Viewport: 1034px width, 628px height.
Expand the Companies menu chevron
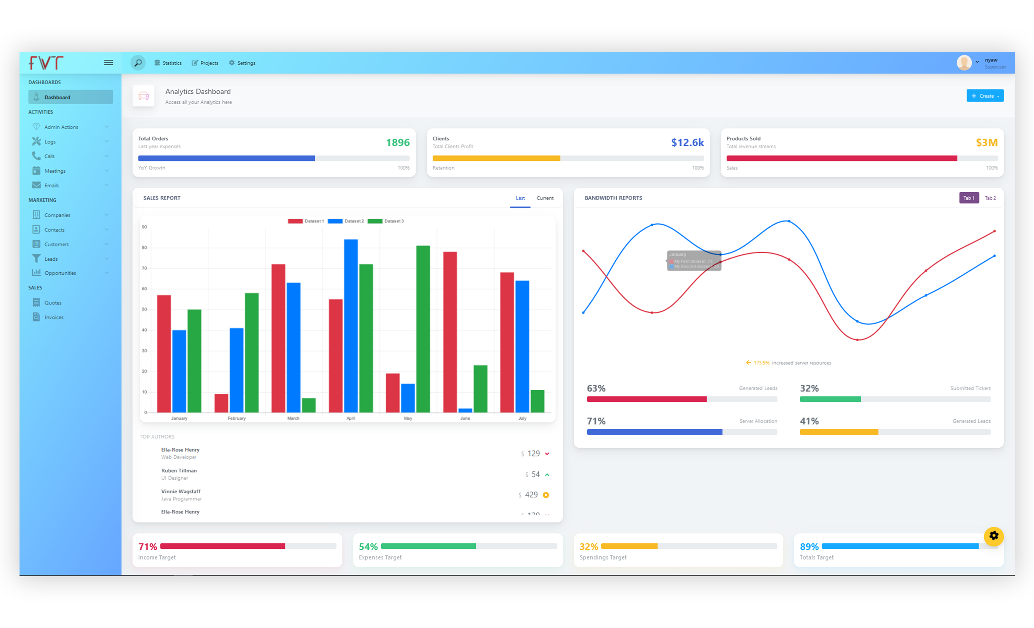tap(106, 215)
